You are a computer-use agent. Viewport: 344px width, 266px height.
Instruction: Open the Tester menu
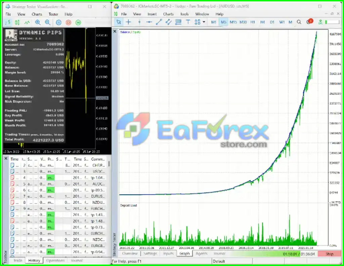pyautogui.click(x=53, y=14)
